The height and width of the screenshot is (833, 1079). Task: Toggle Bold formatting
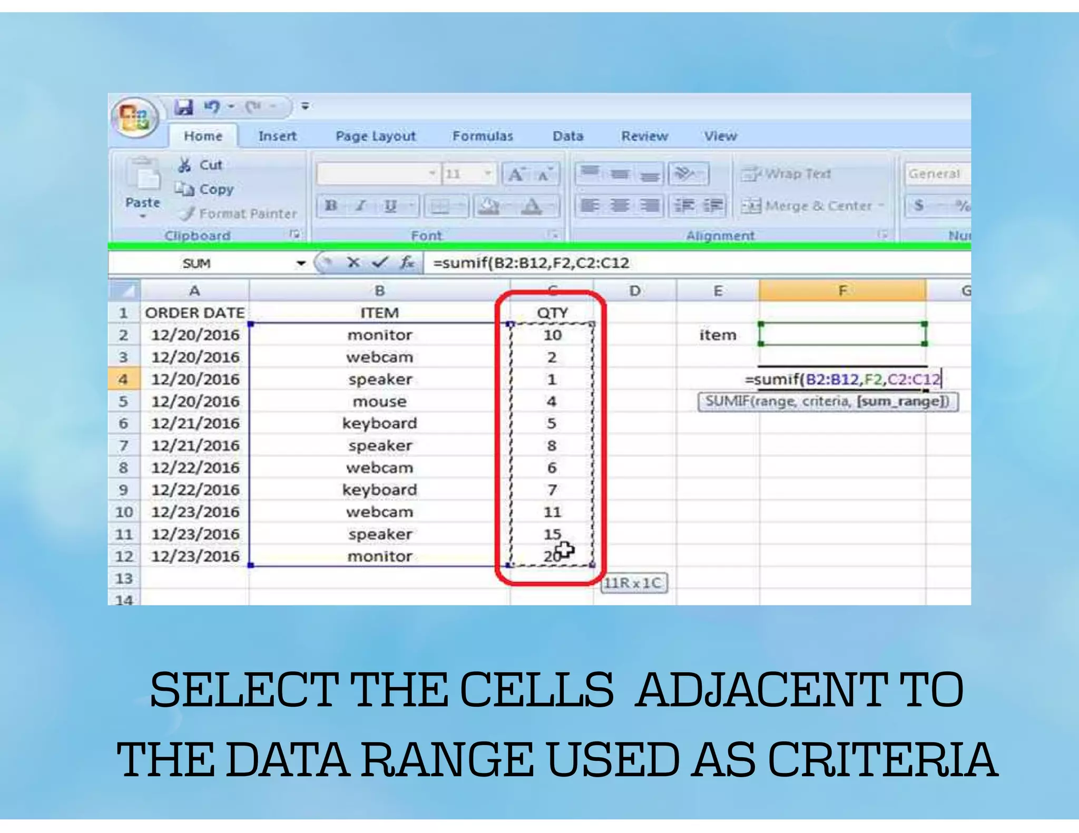pyautogui.click(x=331, y=206)
